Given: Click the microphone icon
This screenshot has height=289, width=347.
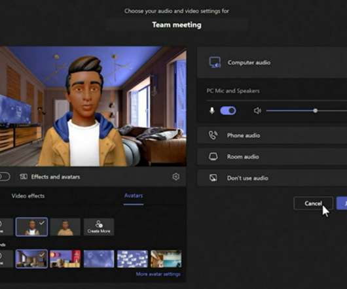Looking at the screenshot, I should (212, 110).
